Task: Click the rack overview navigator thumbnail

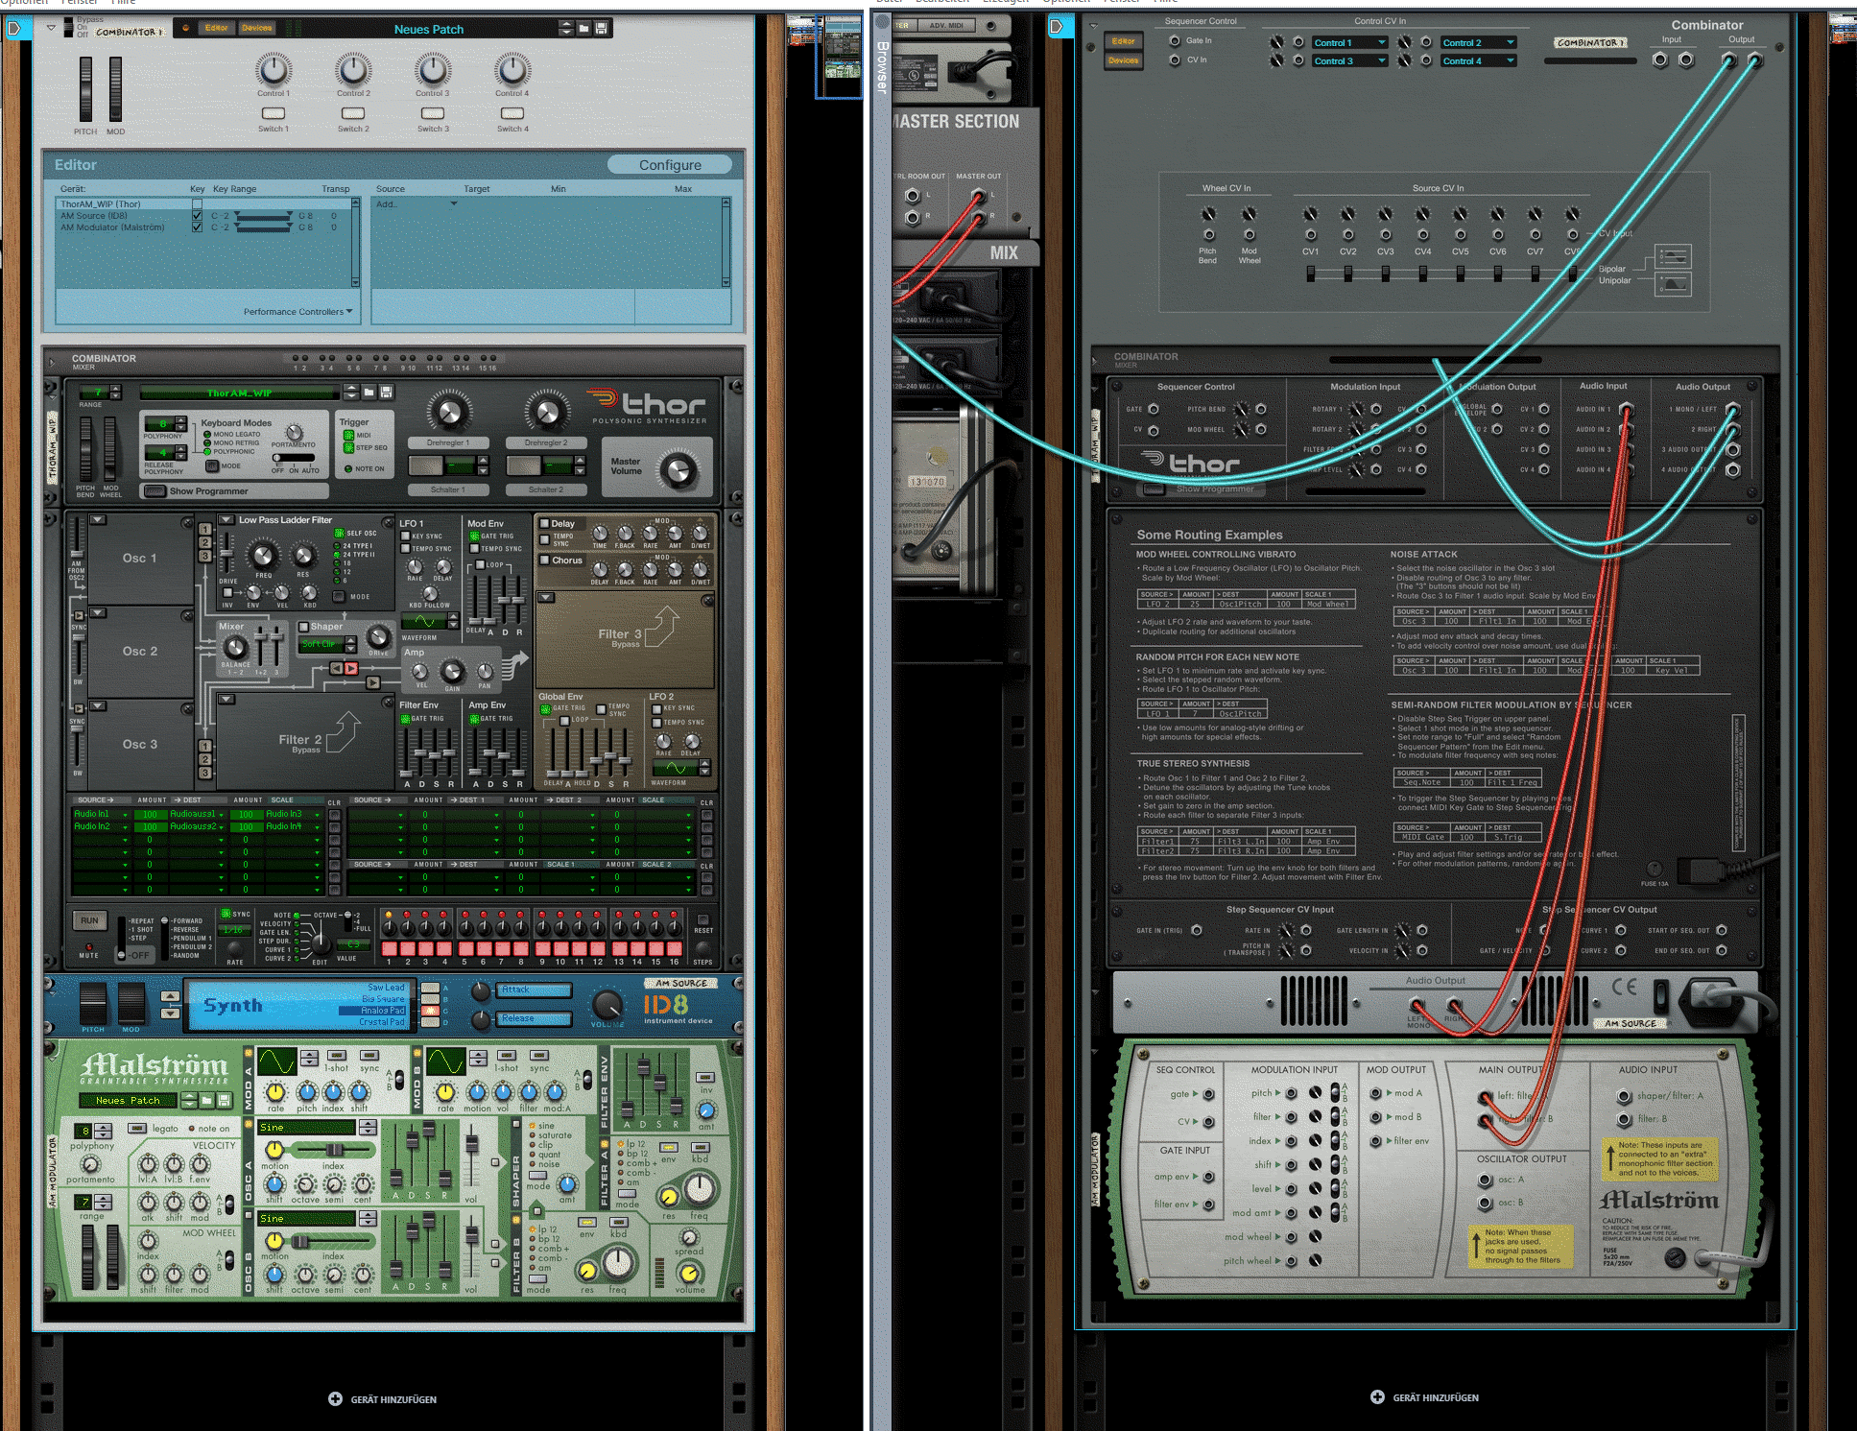Action: pyautogui.click(x=839, y=57)
